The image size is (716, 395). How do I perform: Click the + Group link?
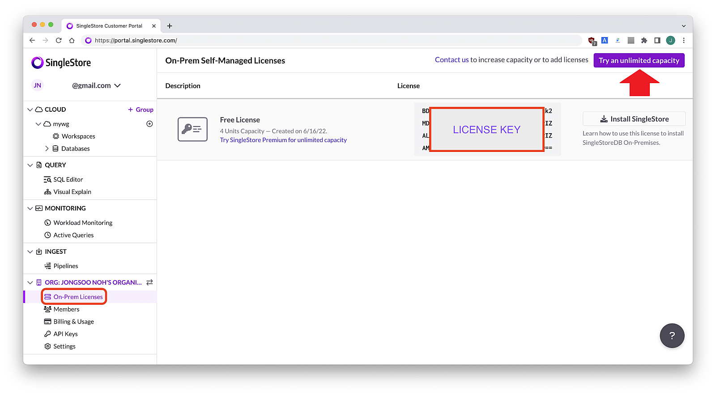[141, 109]
